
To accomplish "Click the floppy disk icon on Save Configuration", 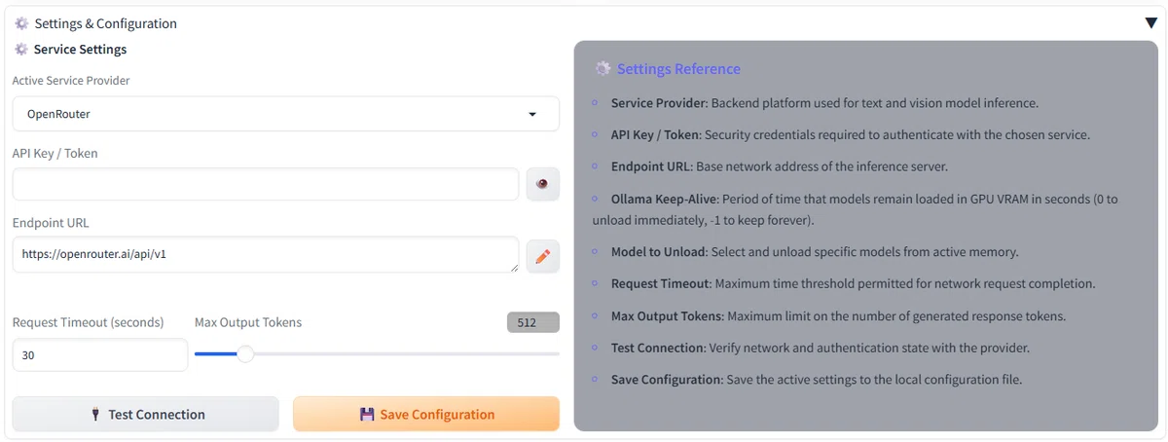I will pyautogui.click(x=367, y=414).
